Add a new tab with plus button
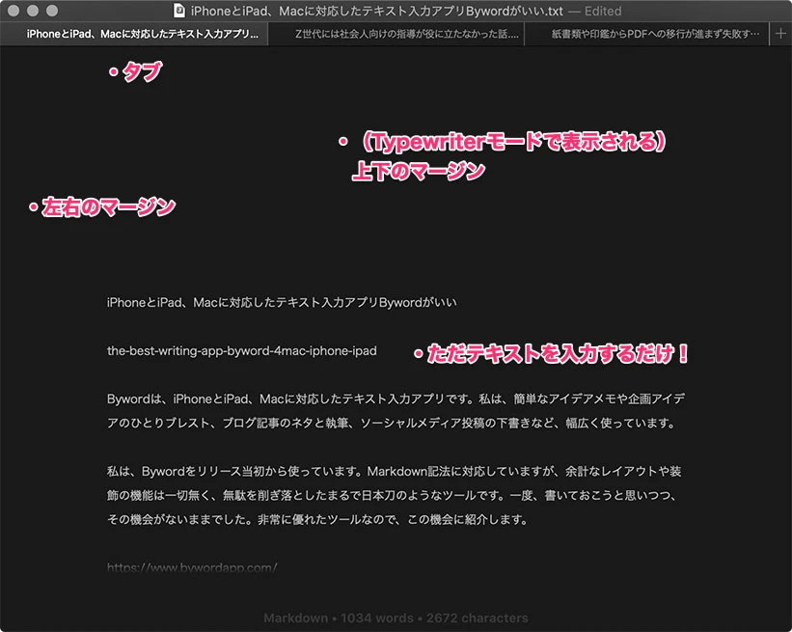The width and height of the screenshot is (792, 632). click(x=780, y=34)
